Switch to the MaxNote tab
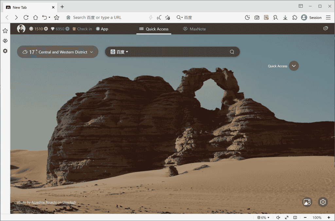This screenshot has height=221, width=335. pos(194,29)
